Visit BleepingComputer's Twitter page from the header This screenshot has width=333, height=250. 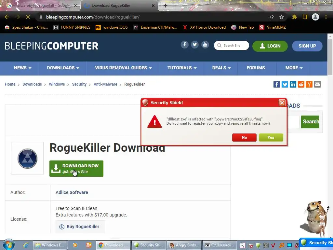pos(195,45)
